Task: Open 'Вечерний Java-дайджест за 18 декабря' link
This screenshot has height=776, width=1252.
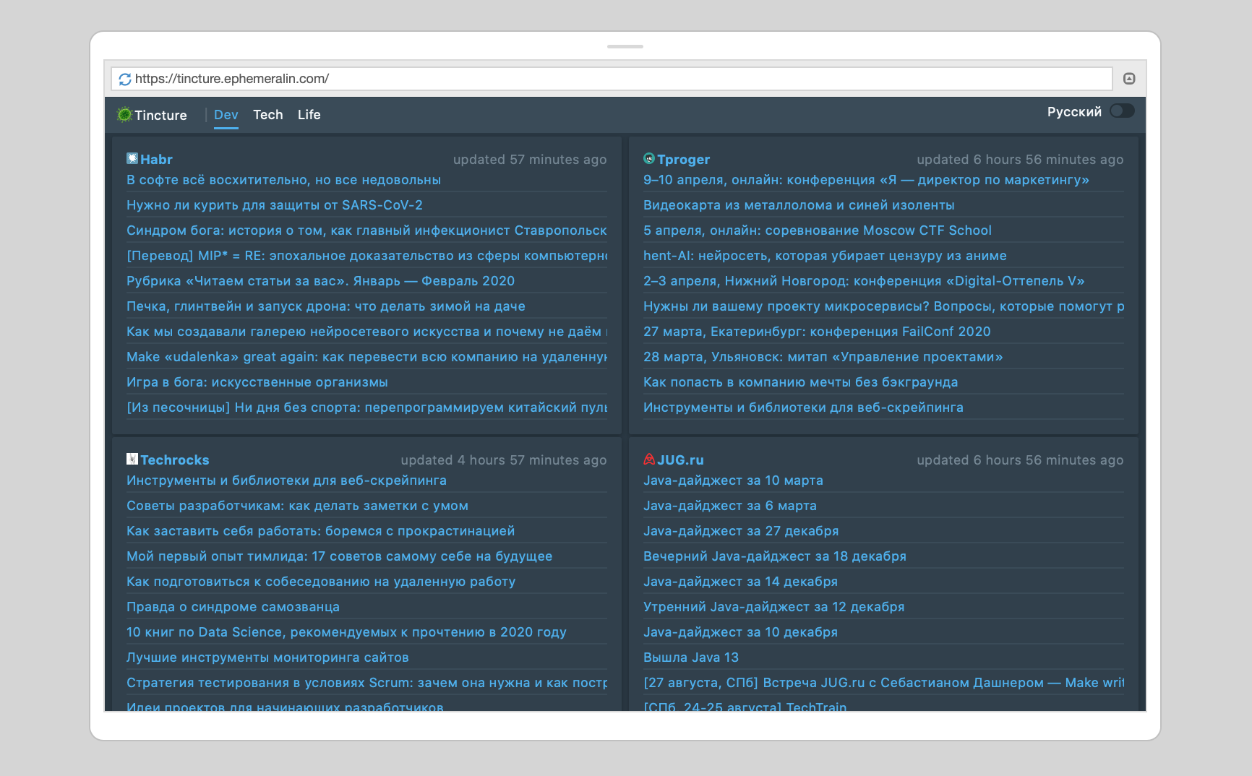Action: pos(775,556)
